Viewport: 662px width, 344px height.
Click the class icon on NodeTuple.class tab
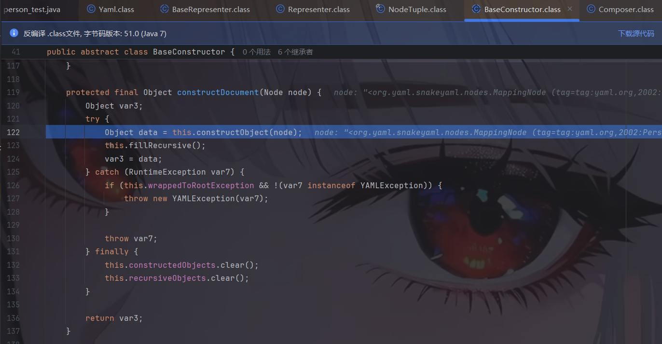pos(380,9)
